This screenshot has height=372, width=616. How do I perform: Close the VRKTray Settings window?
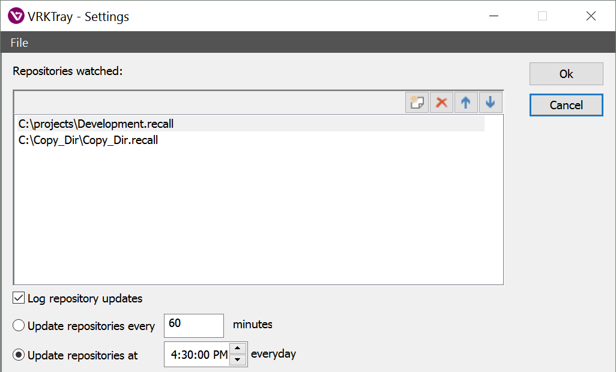[x=591, y=16]
